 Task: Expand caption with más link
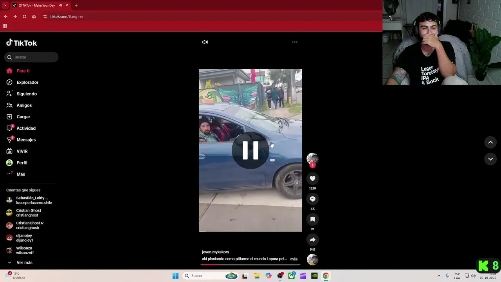294,259
